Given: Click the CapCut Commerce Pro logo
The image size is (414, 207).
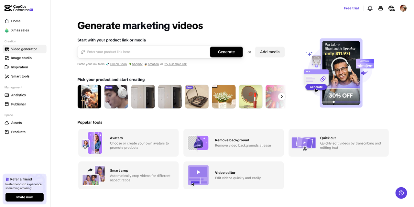Looking at the screenshot, I should [19, 8].
